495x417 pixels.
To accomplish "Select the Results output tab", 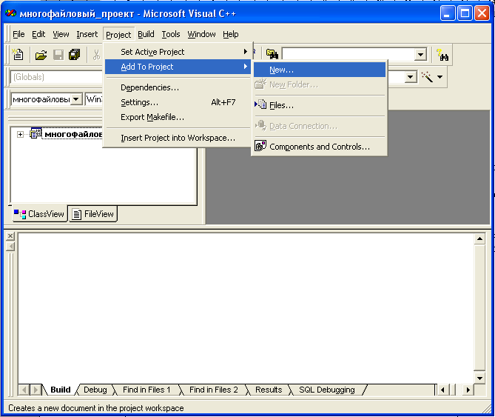I will tap(269, 390).
